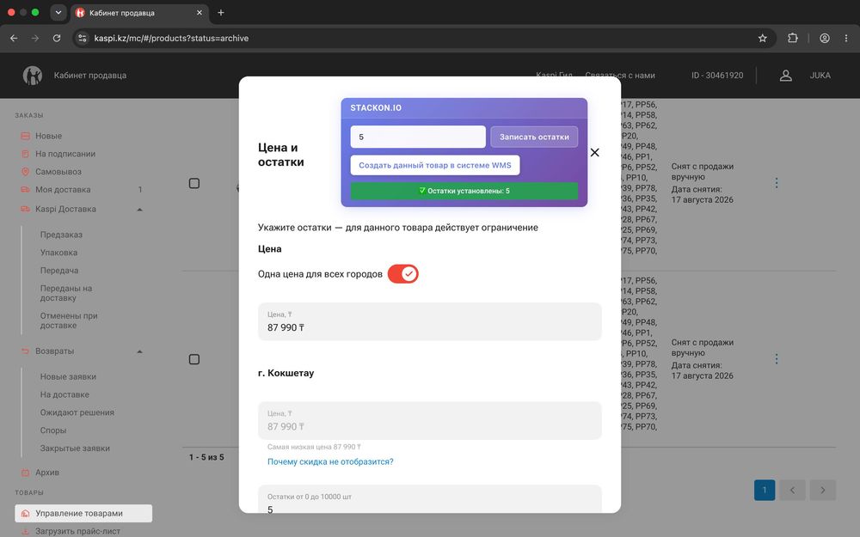Screen dimensions: 860x537
Task: Click Связаться с нами link
Action: tap(620, 76)
